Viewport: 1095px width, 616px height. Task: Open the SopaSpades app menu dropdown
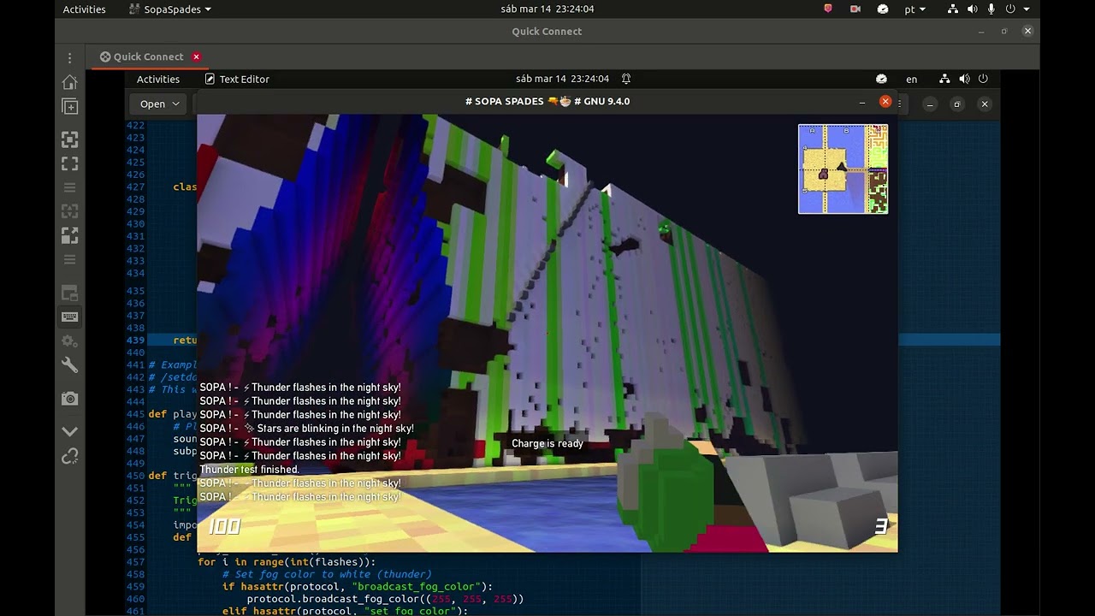point(169,9)
